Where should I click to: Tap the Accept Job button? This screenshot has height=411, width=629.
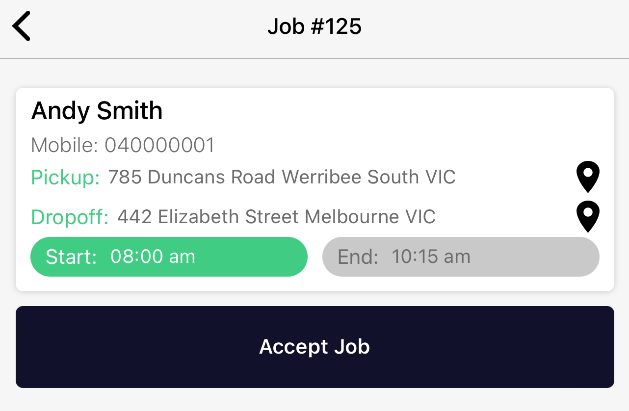[315, 347]
